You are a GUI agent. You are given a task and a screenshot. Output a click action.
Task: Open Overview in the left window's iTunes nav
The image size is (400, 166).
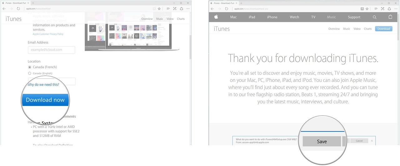147,19
